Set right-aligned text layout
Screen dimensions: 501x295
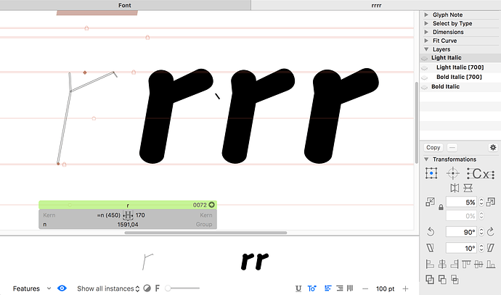point(340,288)
